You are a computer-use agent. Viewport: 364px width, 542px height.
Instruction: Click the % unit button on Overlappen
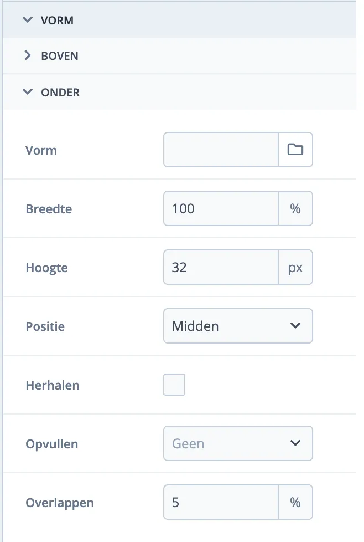pos(295,502)
